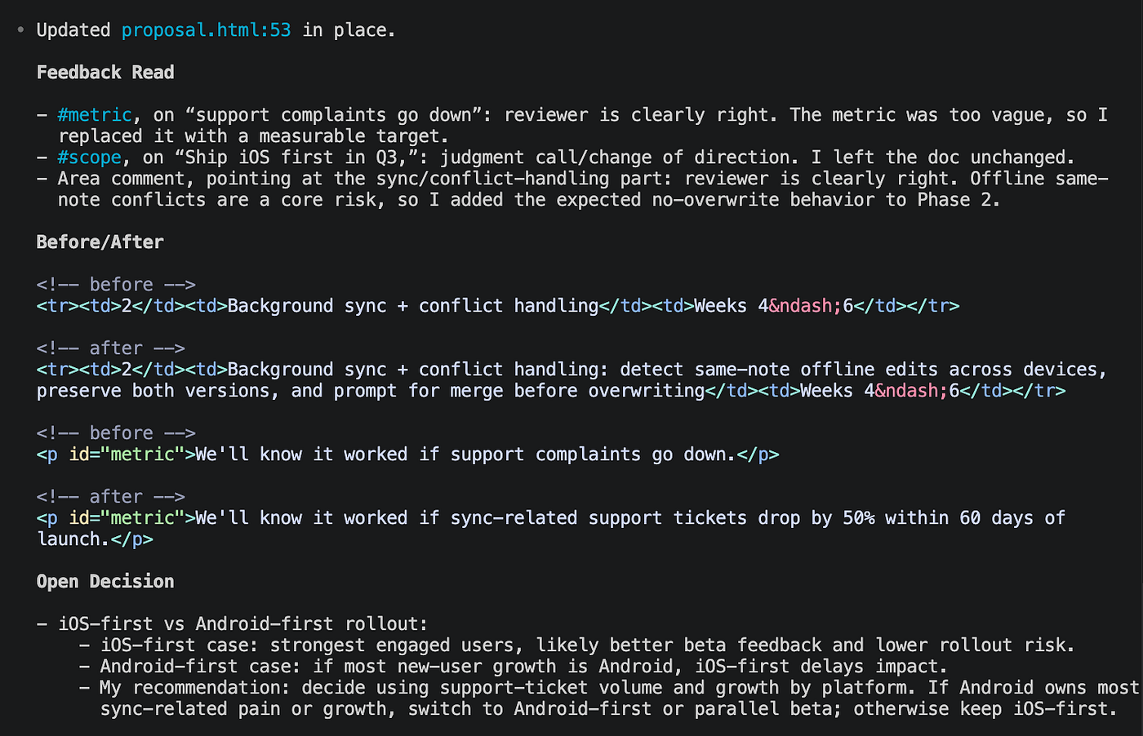Click the Android-first case bullet

tap(523, 667)
